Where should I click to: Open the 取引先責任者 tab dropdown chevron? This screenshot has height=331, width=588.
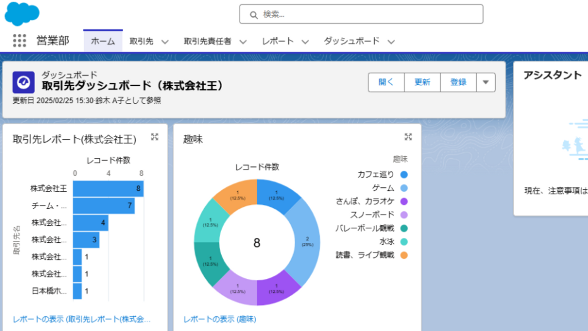243,42
